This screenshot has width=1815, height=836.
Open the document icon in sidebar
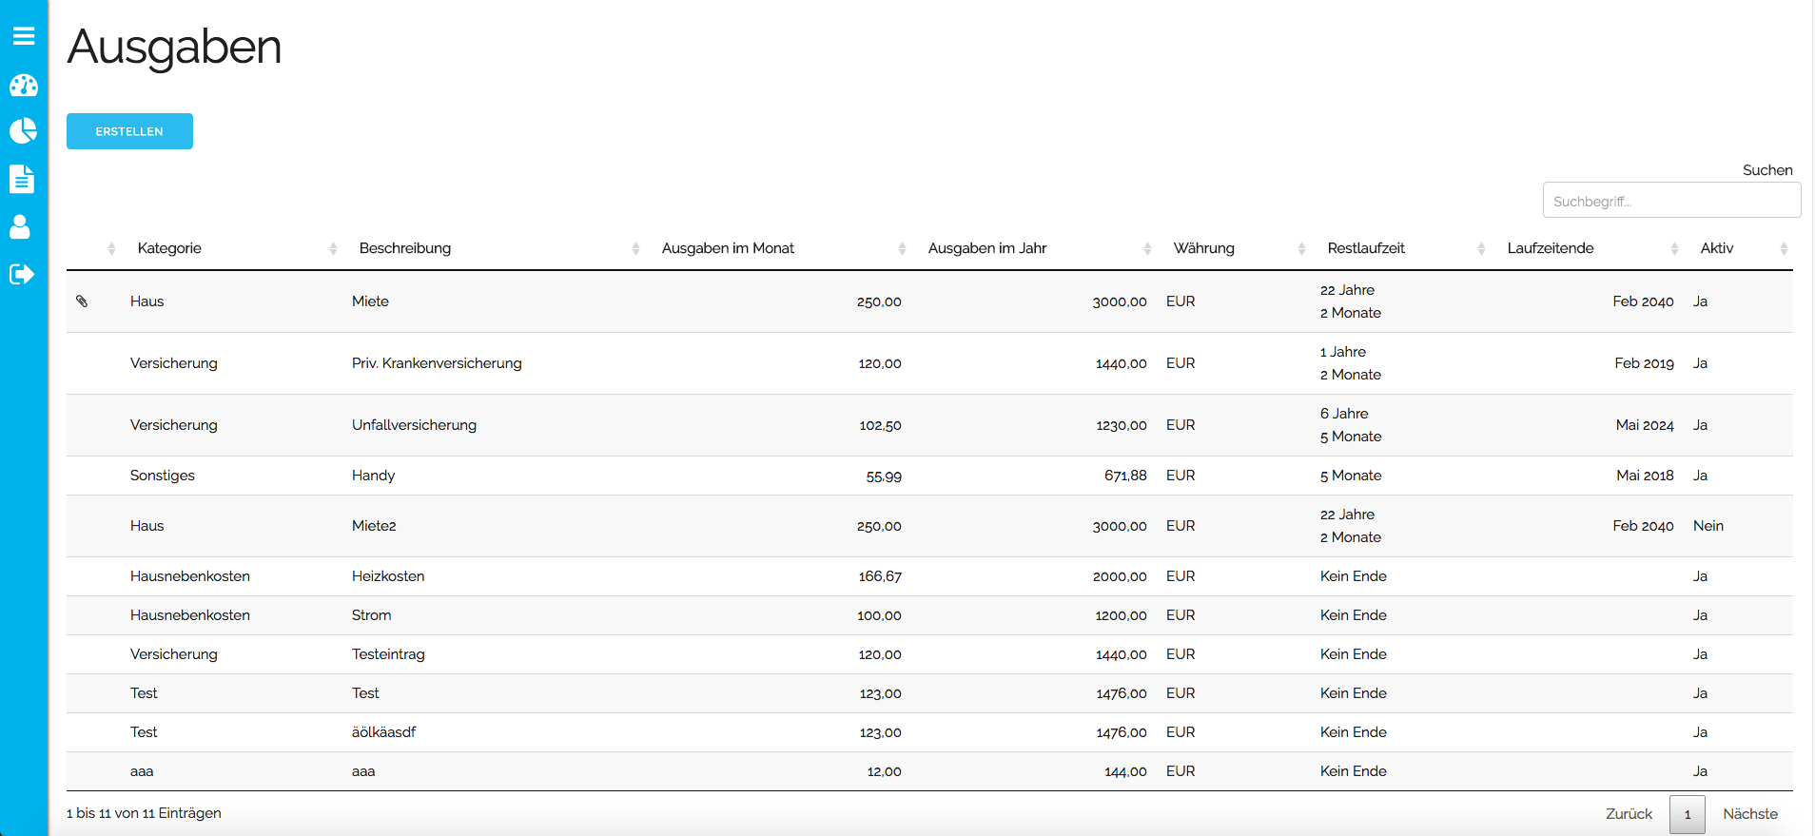point(23,179)
